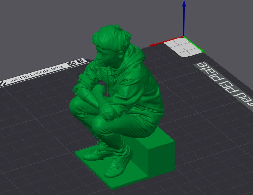Click the PLA/ABS/TPU/PC plate label
Viewport: 253px width, 195px height.
point(36,73)
